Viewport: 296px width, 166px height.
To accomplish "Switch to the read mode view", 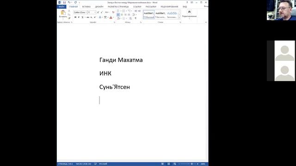I will [x=162, y=164].
